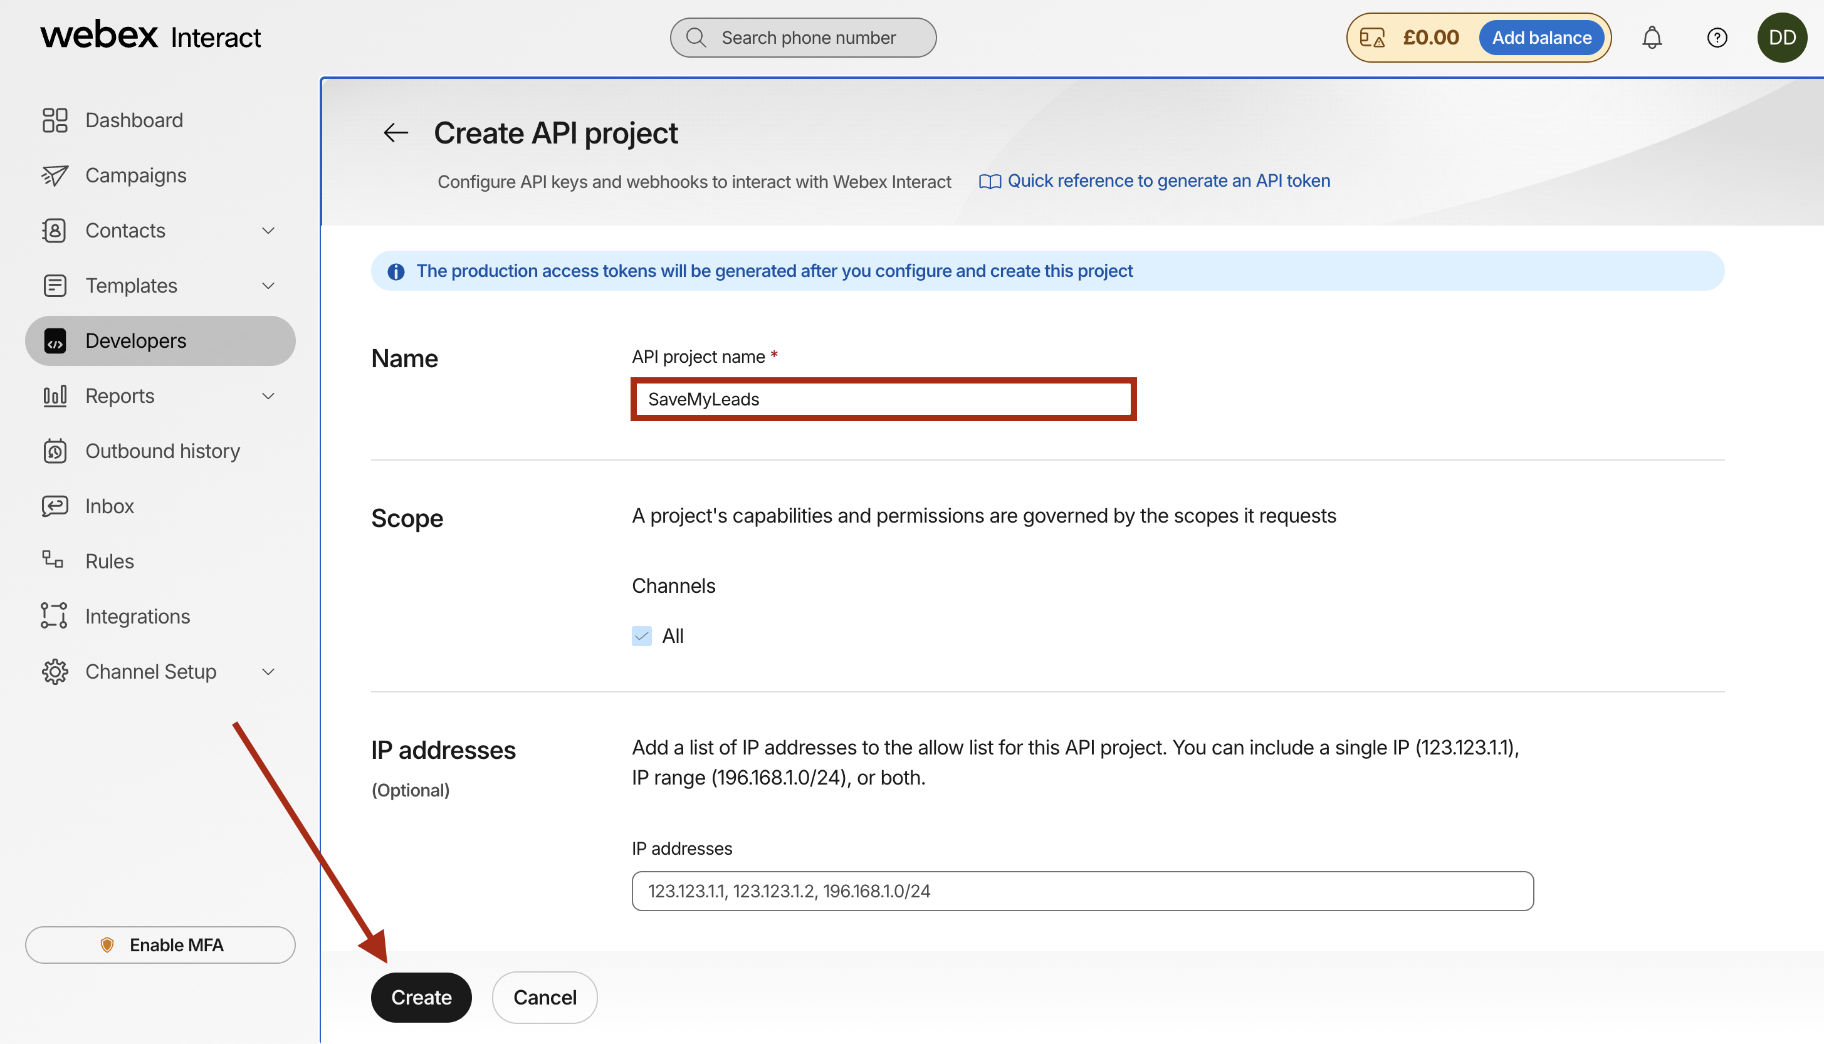Image resolution: width=1824 pixels, height=1044 pixels.
Task: Click the book icon beside quick reference
Action: (990, 181)
